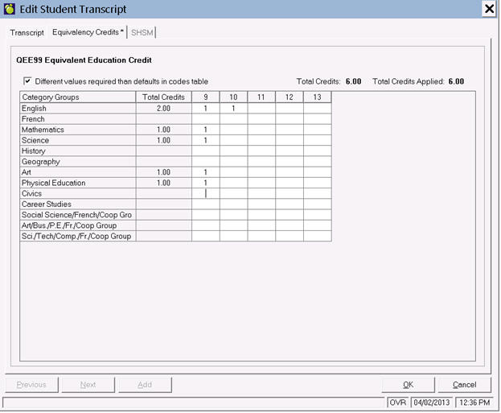Click the Civics grade 9 cell
Viewport: 501px width, 413px height.
(x=206, y=193)
